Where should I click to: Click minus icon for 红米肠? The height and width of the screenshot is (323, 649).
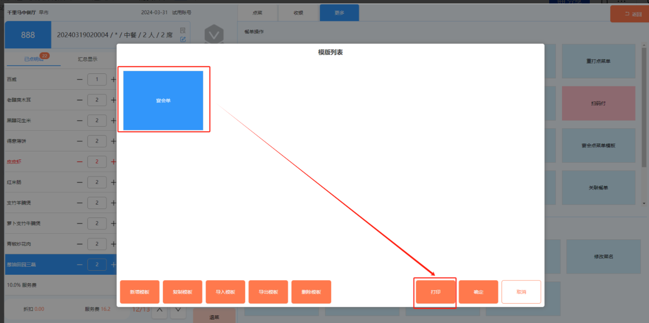[80, 182]
